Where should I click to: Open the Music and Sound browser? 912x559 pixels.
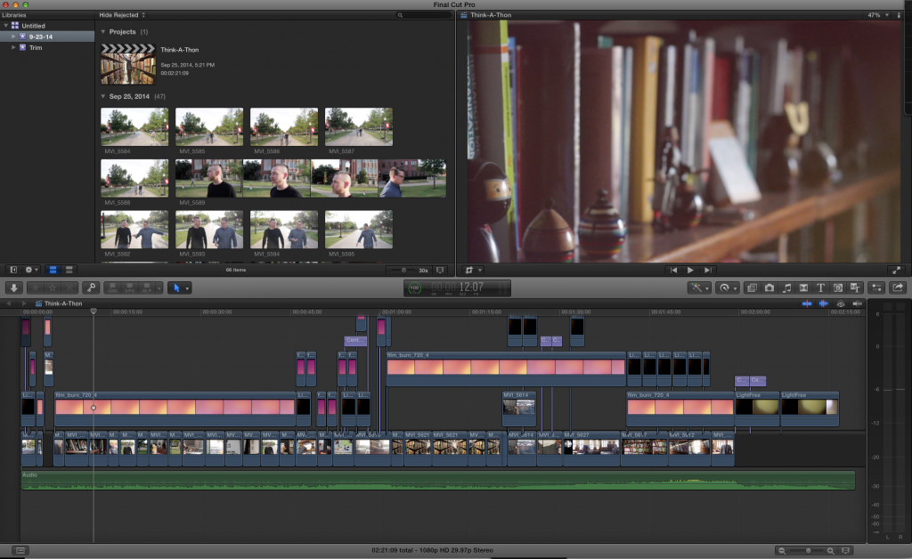pos(786,288)
